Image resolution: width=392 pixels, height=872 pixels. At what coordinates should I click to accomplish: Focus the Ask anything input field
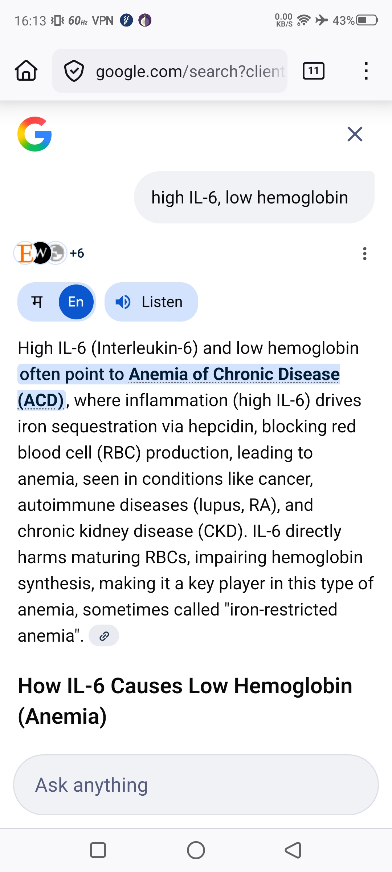196,785
